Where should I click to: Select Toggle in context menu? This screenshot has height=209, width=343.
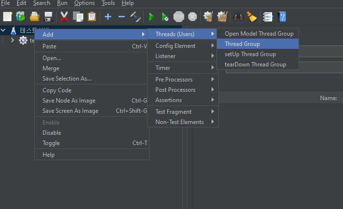tap(92, 143)
